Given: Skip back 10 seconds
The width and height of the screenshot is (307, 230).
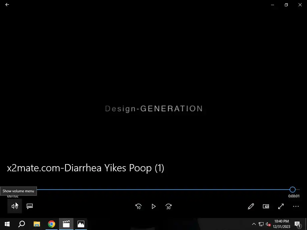Looking at the screenshot, I should 139,206.
